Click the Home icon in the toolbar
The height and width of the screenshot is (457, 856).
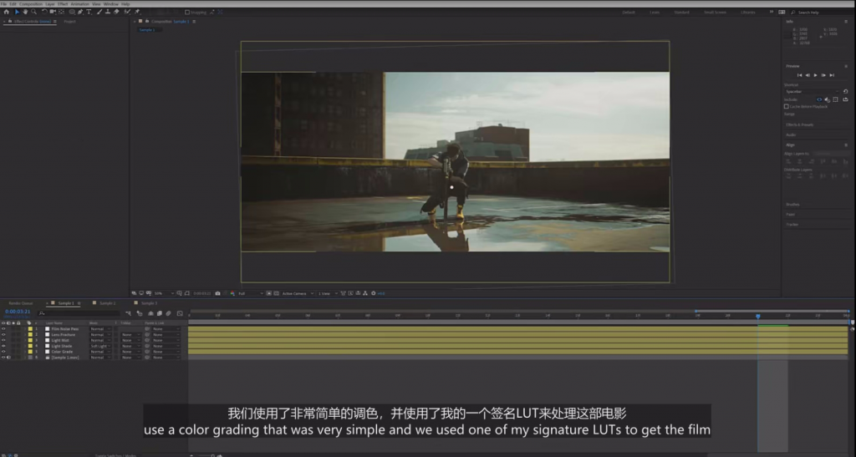(6, 12)
